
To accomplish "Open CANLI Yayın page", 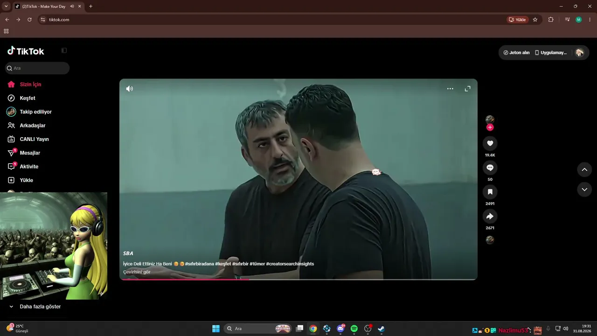I will click(x=34, y=139).
